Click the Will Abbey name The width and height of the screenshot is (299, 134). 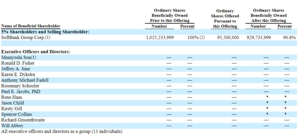(12, 126)
